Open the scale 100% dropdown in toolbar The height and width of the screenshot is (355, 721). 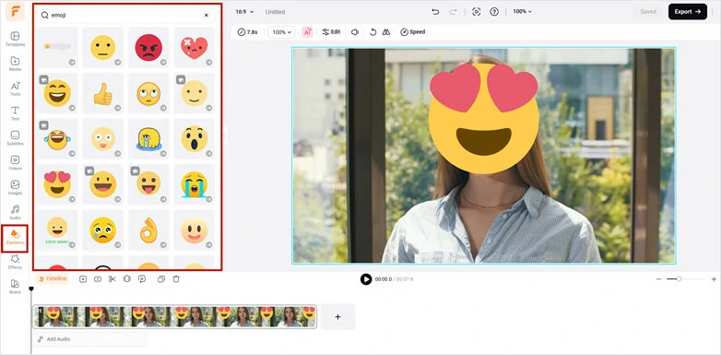[x=281, y=32]
